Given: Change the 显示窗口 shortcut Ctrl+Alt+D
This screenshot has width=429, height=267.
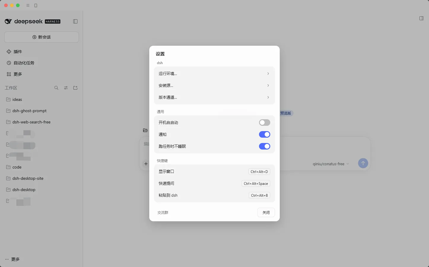Looking at the screenshot, I should [x=259, y=171].
